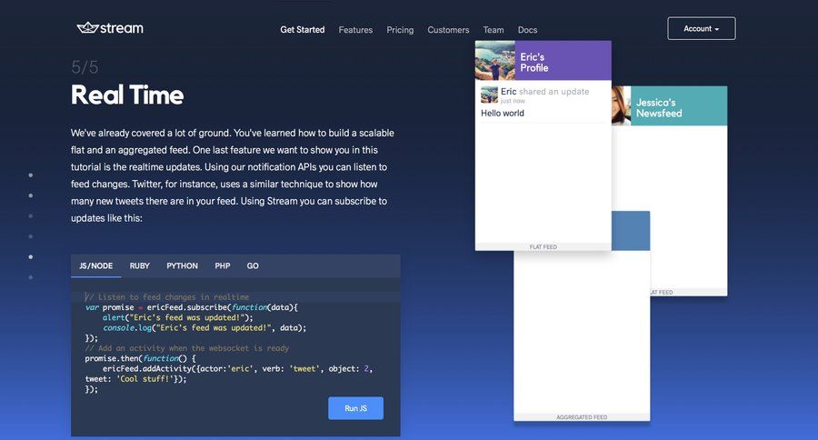Switch to the RUBY code tab

click(139, 265)
